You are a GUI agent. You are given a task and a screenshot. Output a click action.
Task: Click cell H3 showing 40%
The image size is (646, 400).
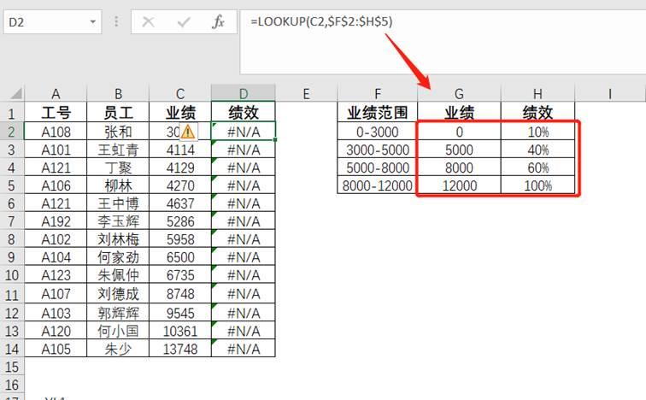(x=537, y=150)
